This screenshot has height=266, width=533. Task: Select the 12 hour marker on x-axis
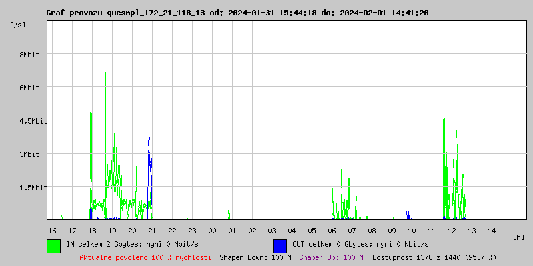tap(452, 231)
